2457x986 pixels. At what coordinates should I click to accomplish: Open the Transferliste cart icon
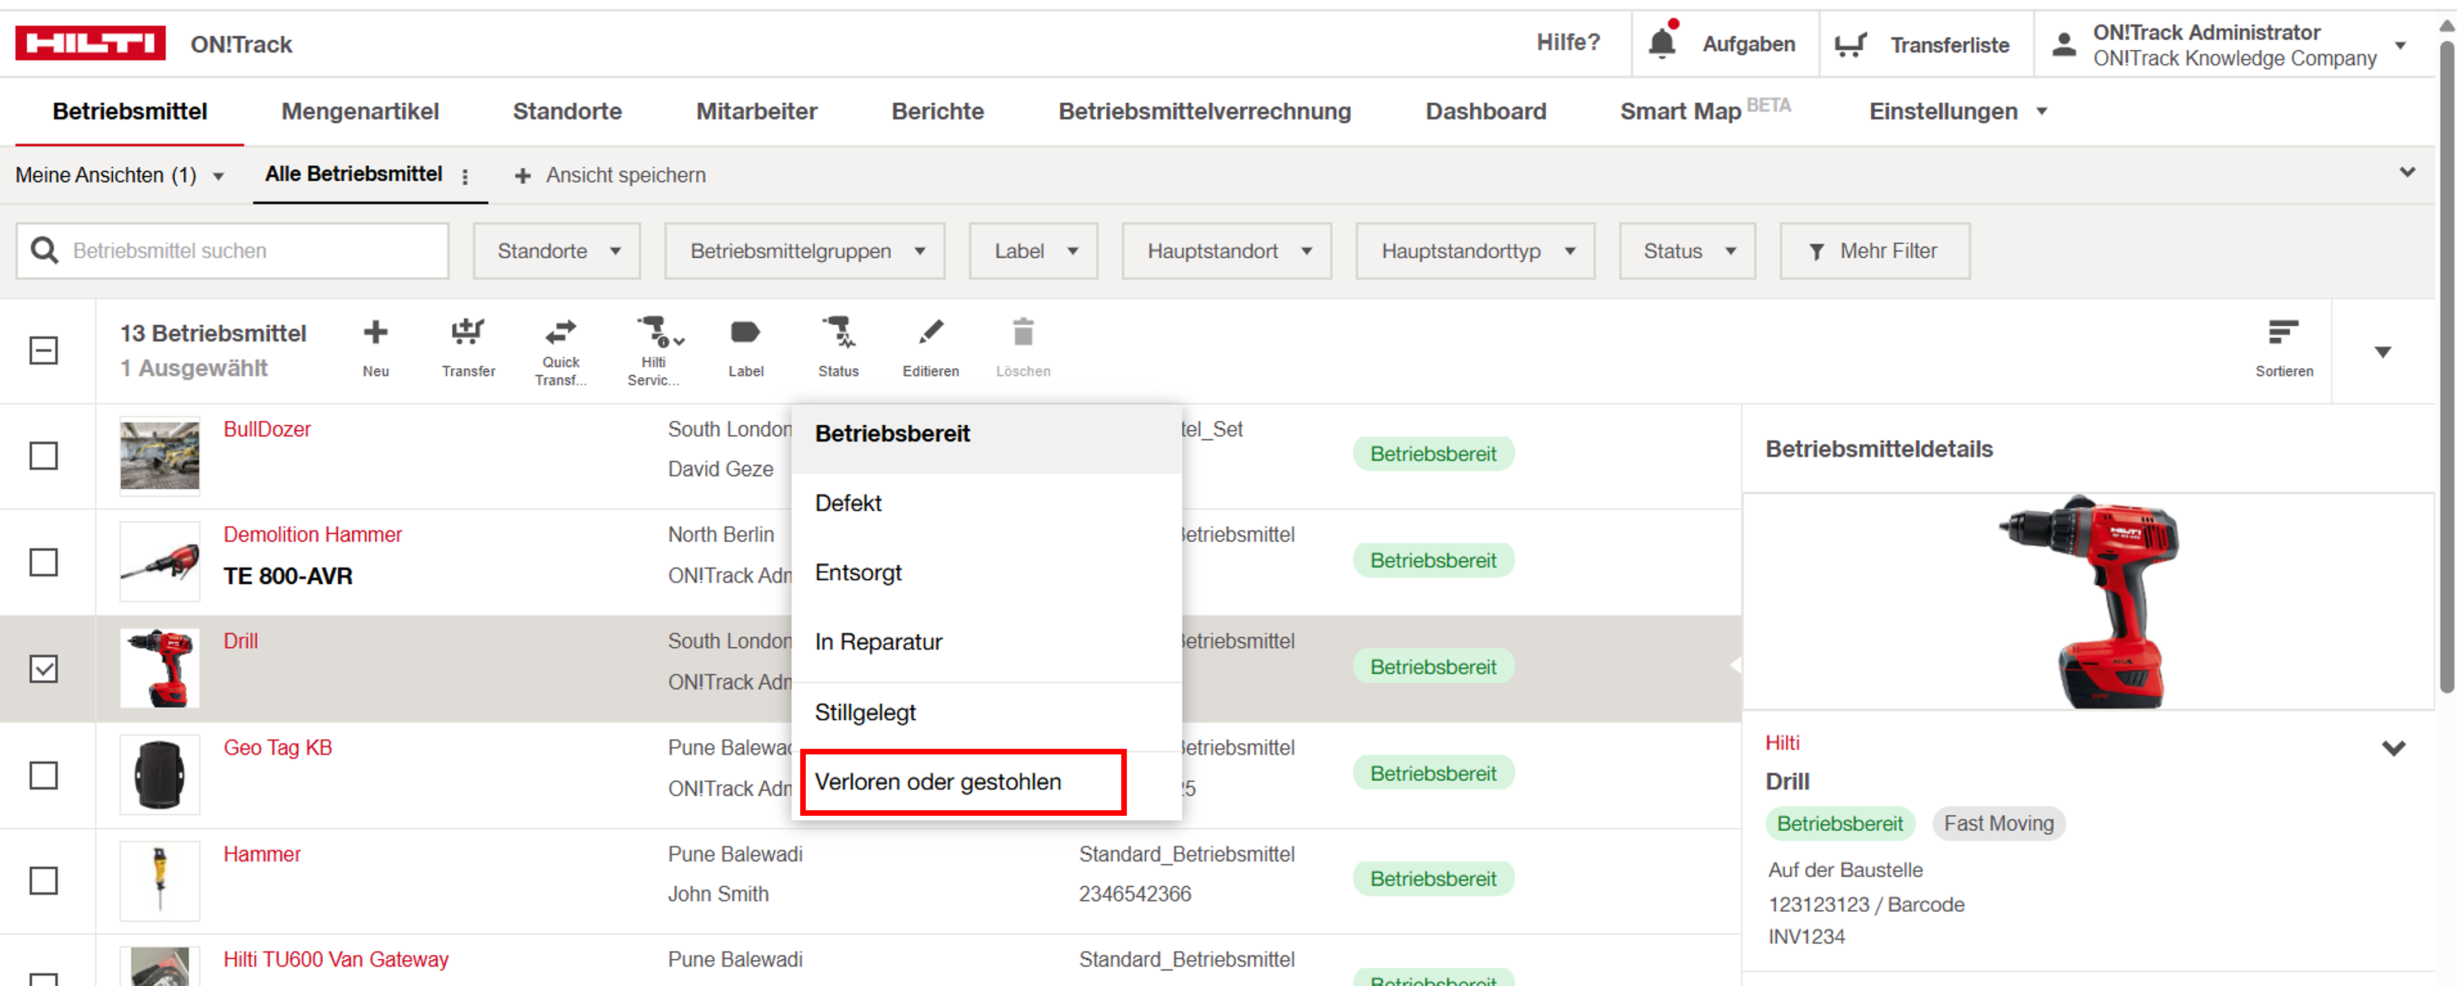pos(1851,44)
